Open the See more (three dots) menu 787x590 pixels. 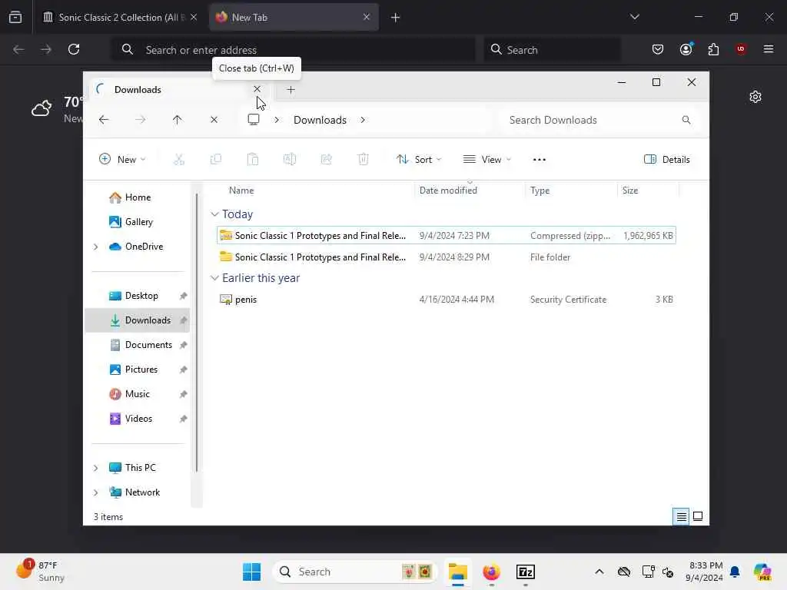coord(539,160)
